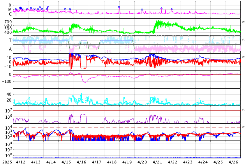This screenshot has width=247, height=165.
Task: Select the 4/15 date label
Action: click(66, 162)
